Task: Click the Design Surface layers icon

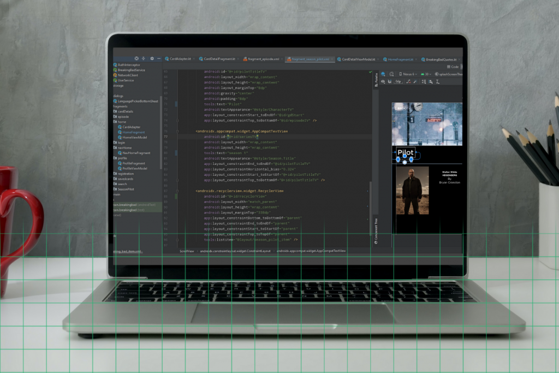Action: (383, 74)
